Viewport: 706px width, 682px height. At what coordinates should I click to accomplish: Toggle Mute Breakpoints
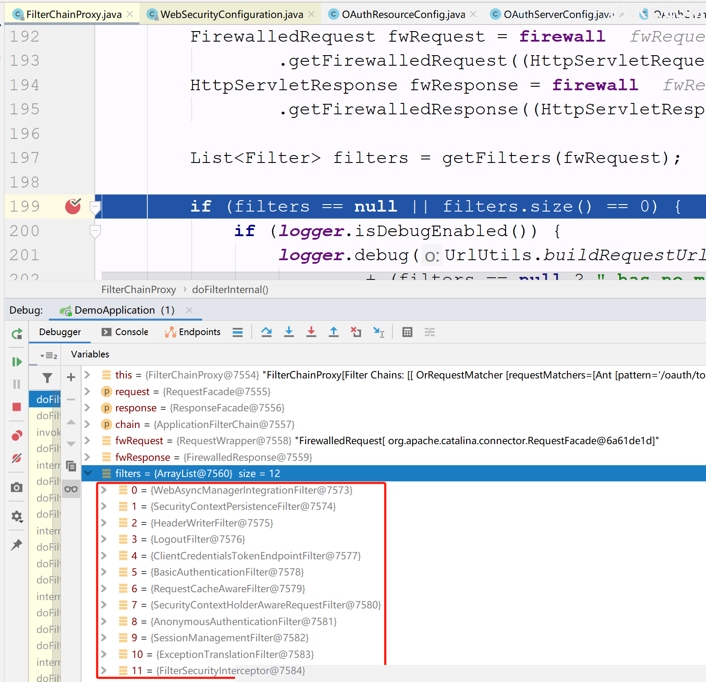pos(17,458)
